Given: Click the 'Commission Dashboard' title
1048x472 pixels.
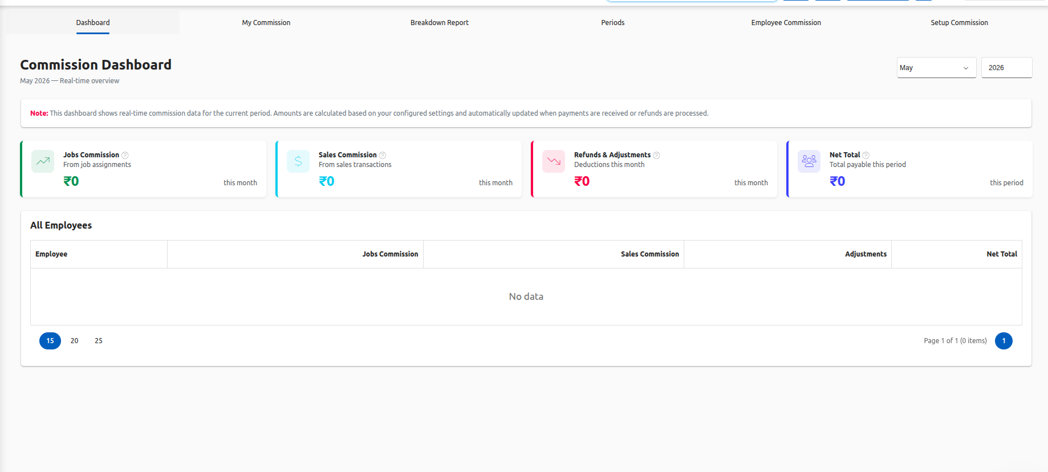Looking at the screenshot, I should pos(96,65).
